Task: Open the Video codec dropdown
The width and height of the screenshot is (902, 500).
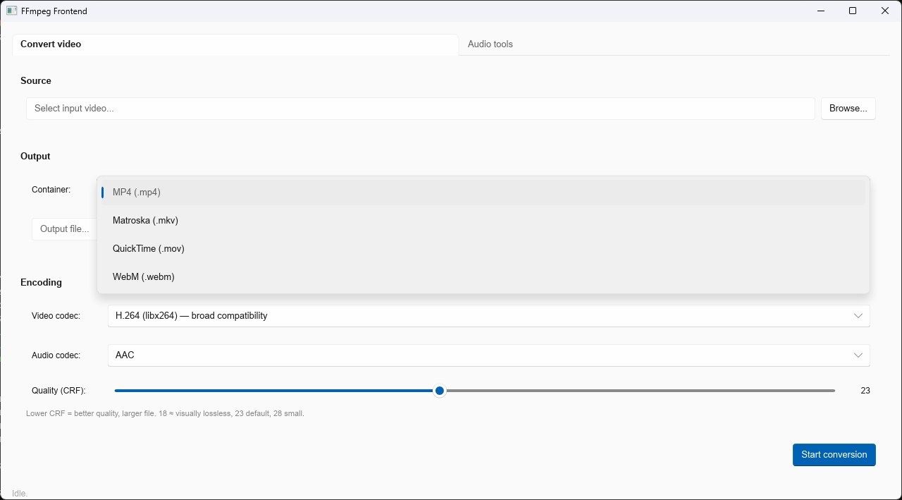Action: click(x=489, y=316)
